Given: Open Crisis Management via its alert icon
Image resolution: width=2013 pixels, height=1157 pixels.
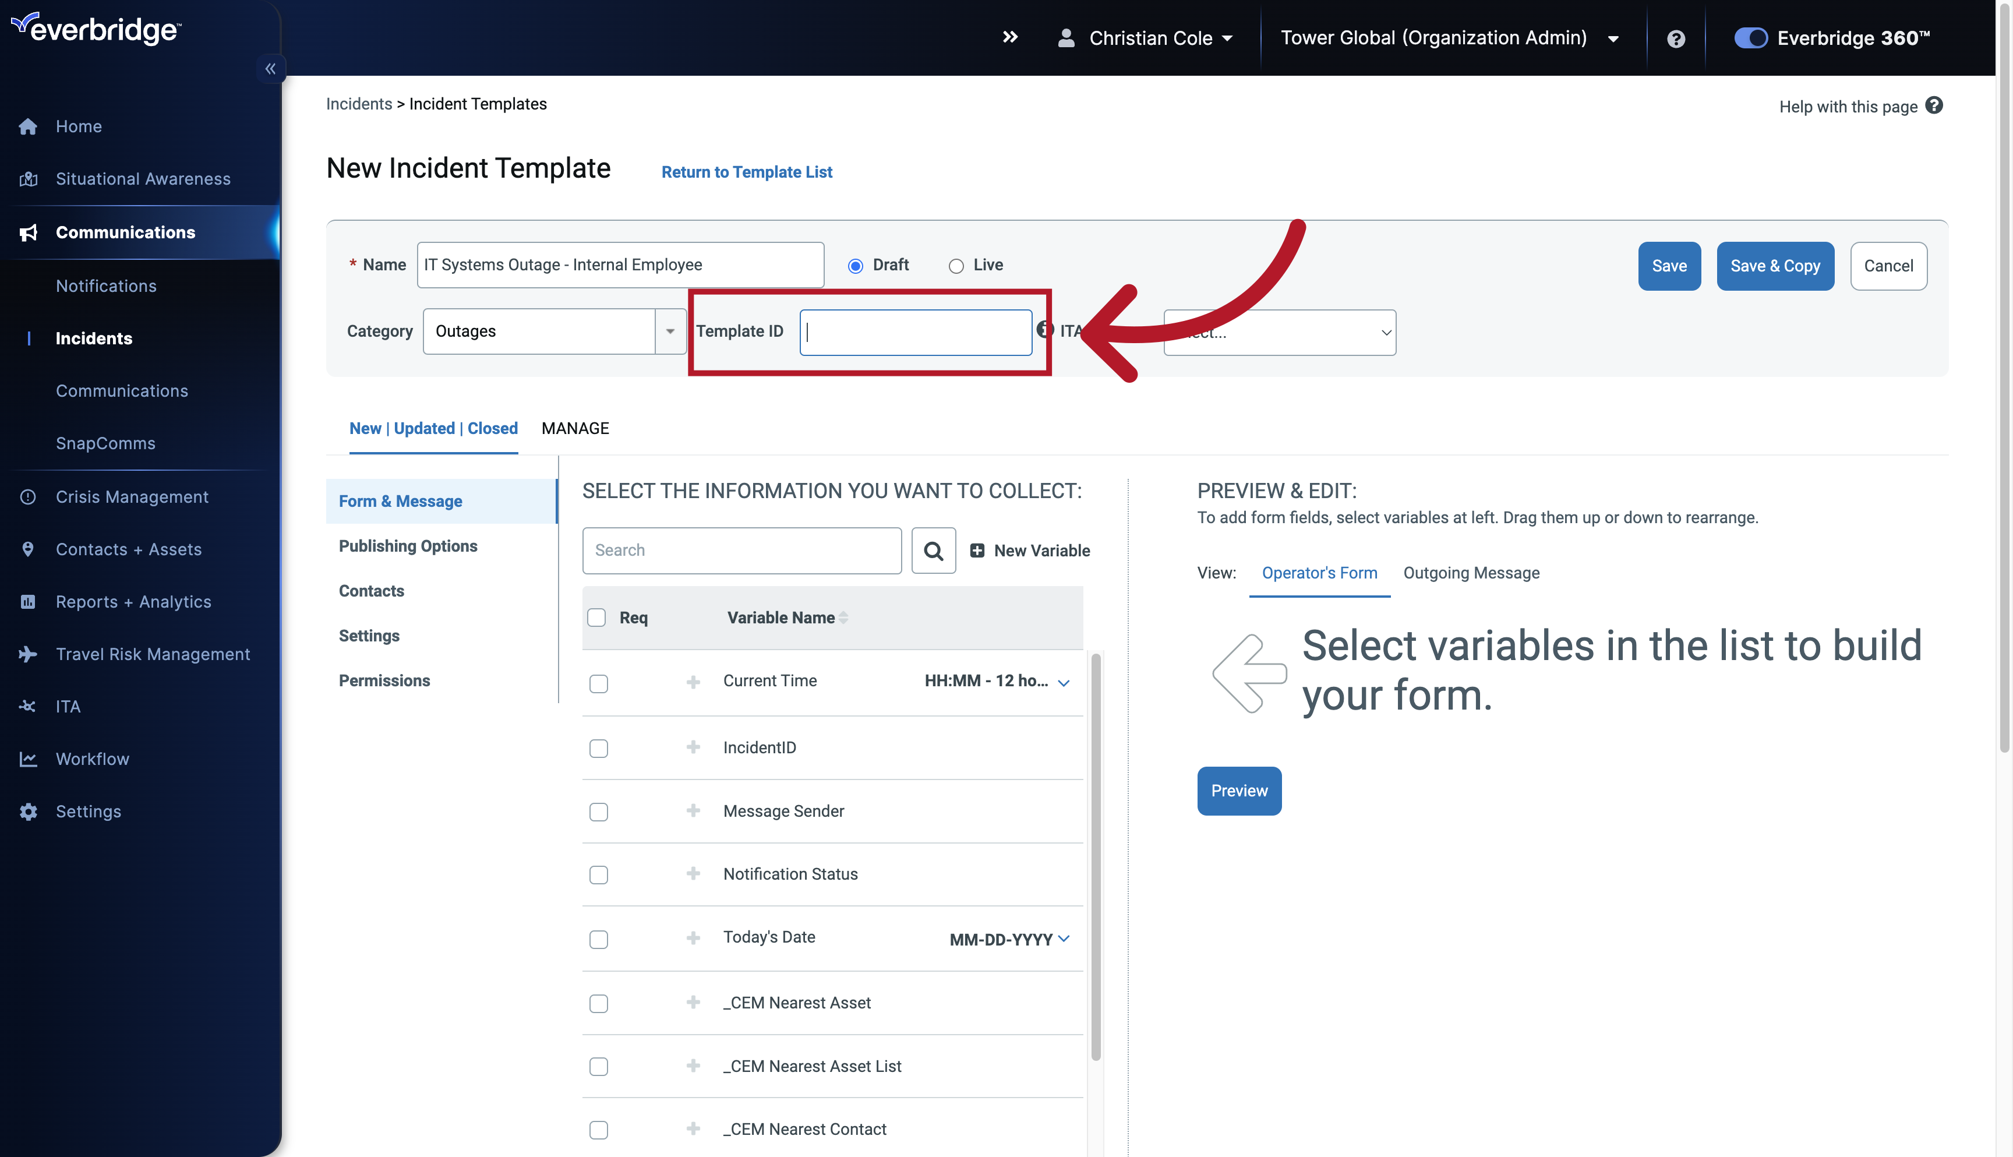Looking at the screenshot, I should (28, 496).
